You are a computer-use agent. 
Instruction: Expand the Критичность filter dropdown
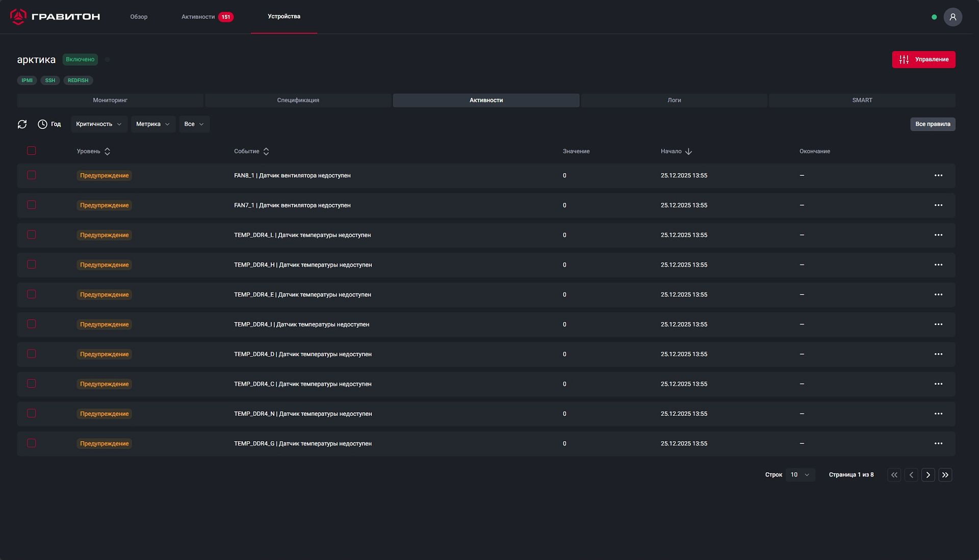click(x=99, y=124)
